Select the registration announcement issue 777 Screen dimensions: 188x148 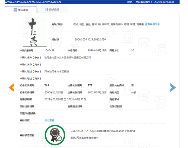[x=90, y=85]
